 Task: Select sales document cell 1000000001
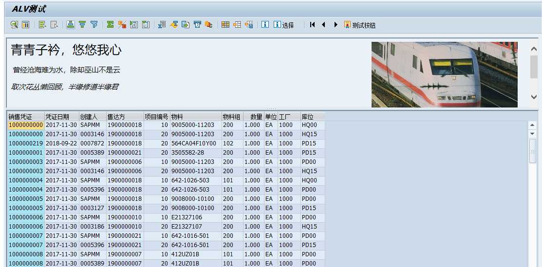coord(26,153)
